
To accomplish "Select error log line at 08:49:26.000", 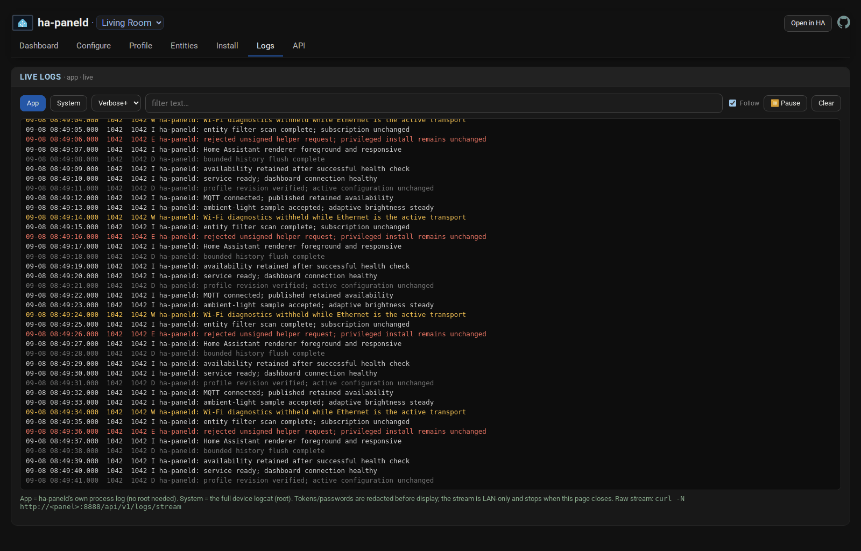I will point(256,334).
